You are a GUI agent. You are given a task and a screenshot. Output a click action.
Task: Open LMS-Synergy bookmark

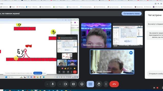[20, 7]
